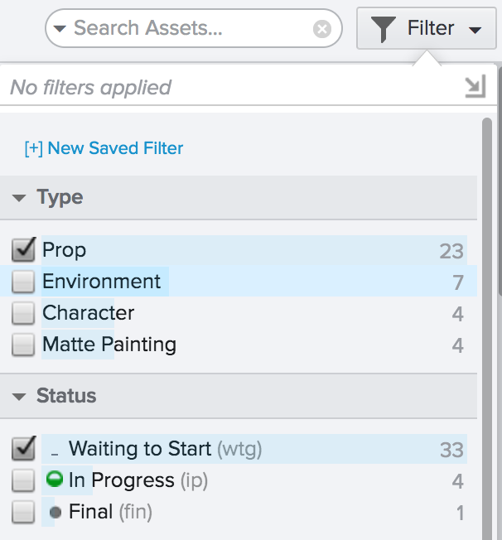The width and height of the screenshot is (502, 540).
Task: Click the gray Final status dot icon
Action: coord(56,512)
